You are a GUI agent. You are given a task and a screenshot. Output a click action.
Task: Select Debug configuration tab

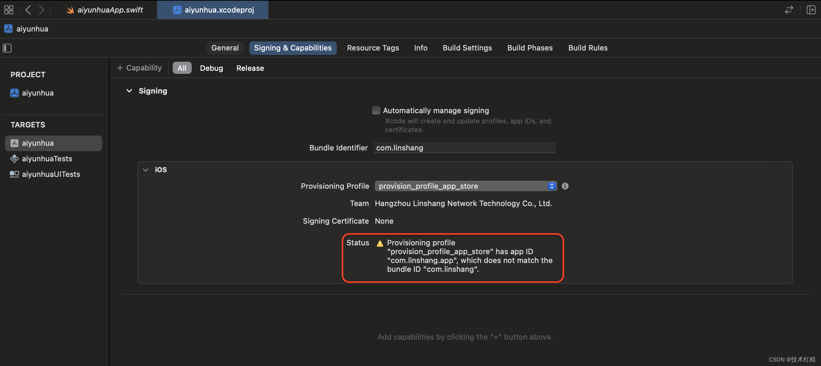[211, 67]
